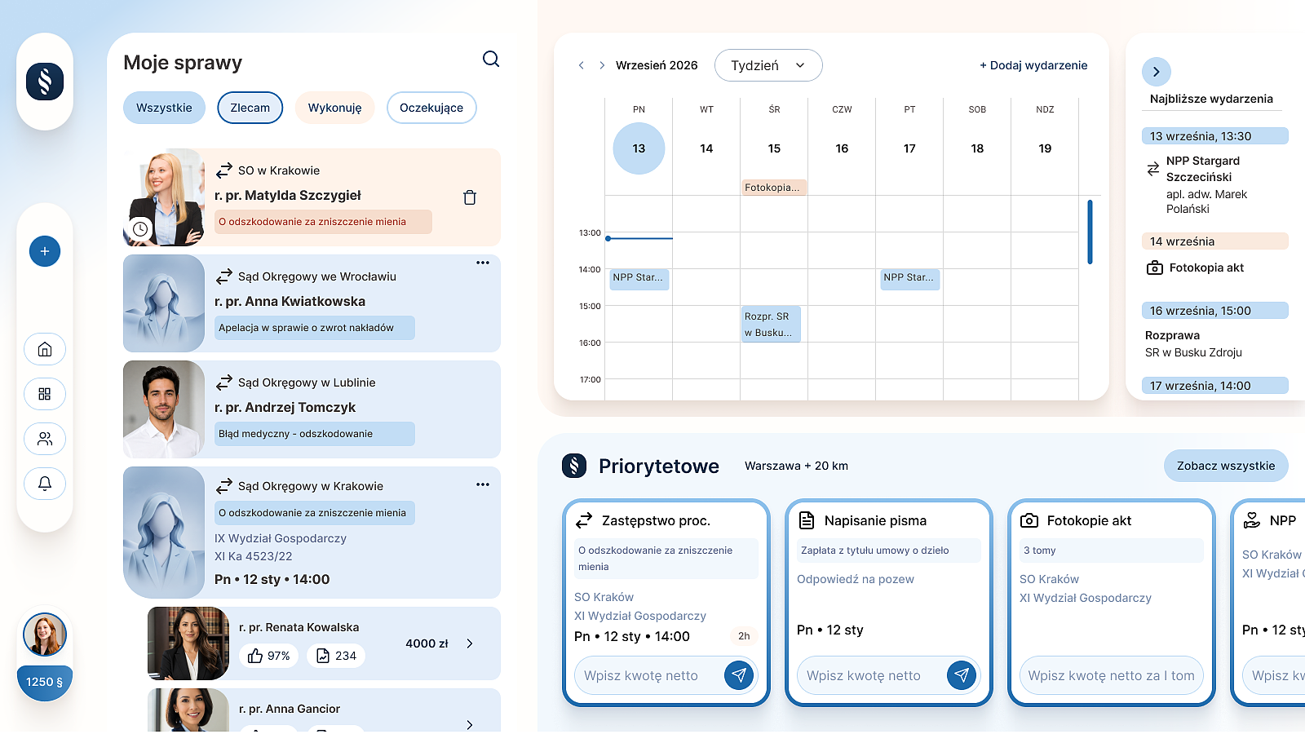Click the calendar vertical scrollbar
Viewport: 1305px width, 734px height.
pos(1090,232)
